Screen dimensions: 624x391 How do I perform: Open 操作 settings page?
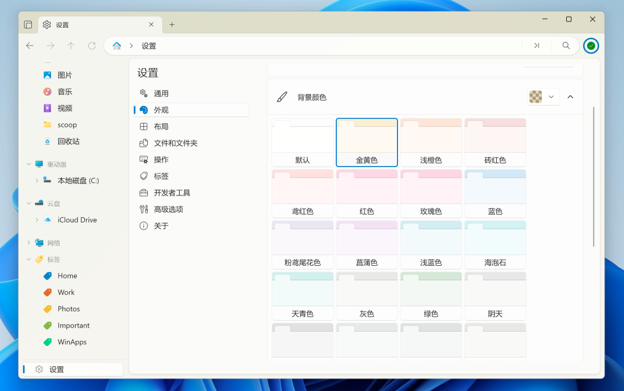coord(191,160)
